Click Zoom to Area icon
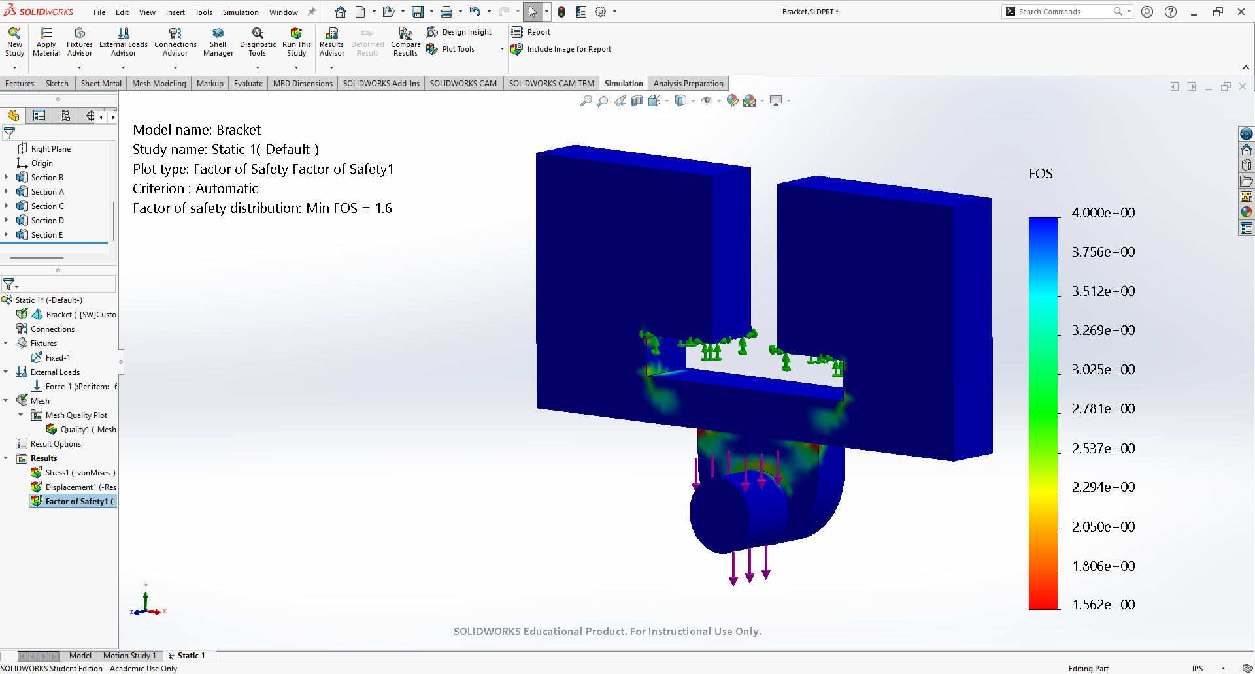This screenshot has height=674, width=1255. tap(603, 101)
